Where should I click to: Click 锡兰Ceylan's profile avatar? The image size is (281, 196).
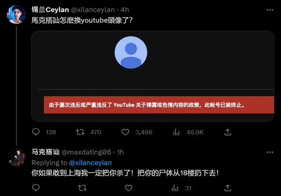[x=16, y=14]
